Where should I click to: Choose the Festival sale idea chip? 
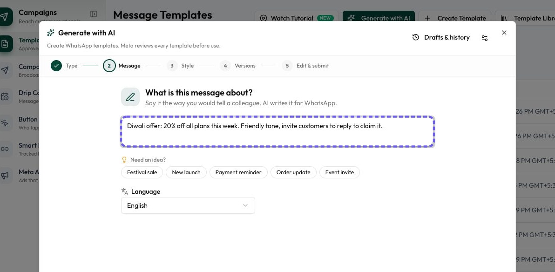tap(142, 172)
